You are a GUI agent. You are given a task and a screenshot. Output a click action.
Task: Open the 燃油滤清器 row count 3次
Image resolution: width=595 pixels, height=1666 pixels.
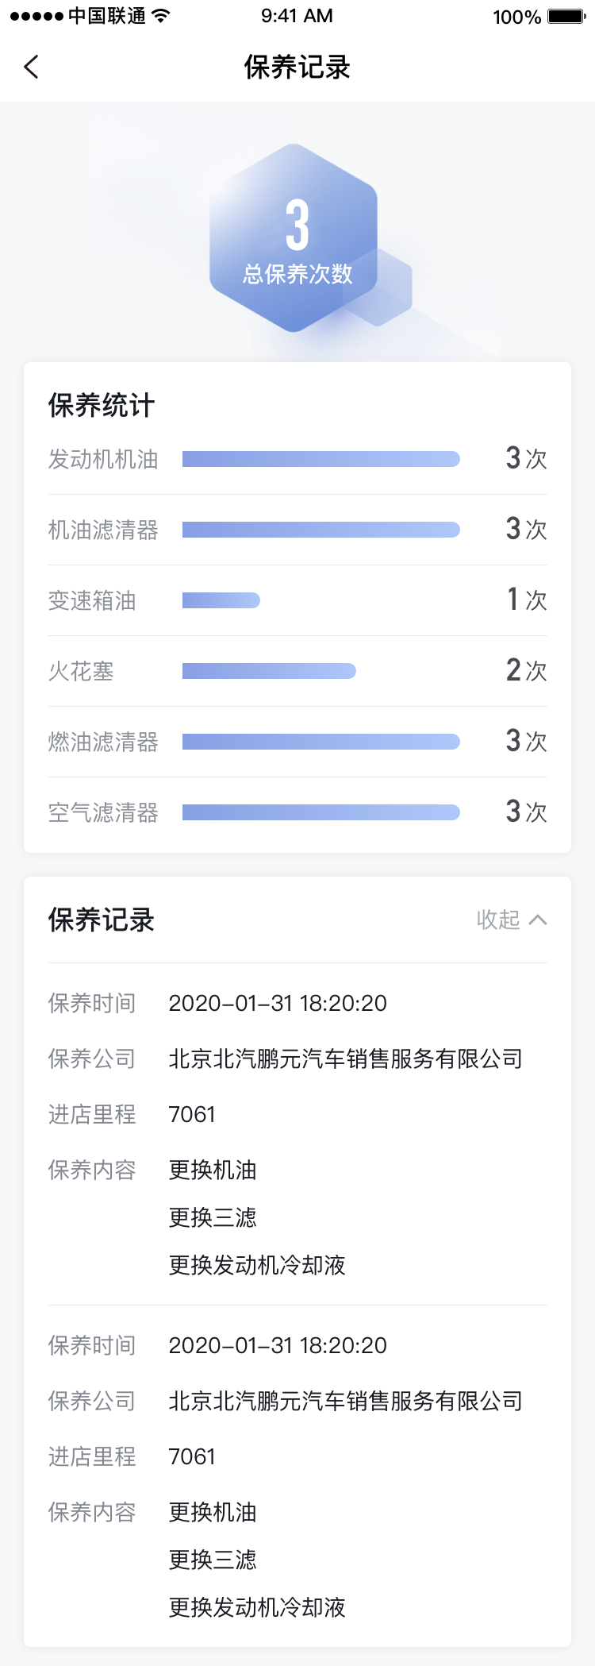(527, 741)
